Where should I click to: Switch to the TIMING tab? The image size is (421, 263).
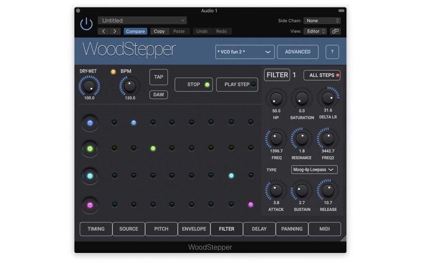(x=96, y=229)
